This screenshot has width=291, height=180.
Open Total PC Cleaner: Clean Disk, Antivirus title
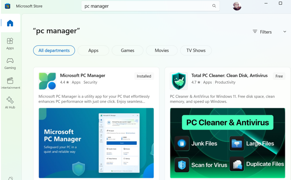point(229,75)
